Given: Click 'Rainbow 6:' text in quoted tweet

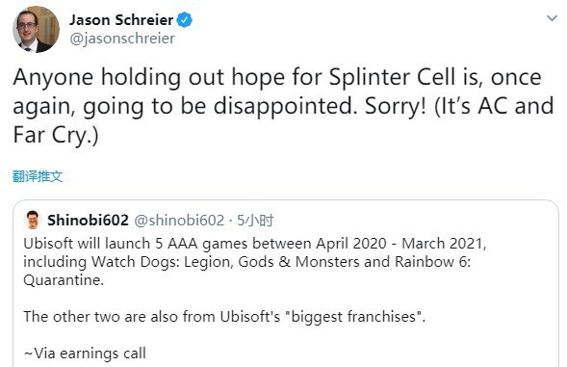Looking at the screenshot, I should (433, 261).
